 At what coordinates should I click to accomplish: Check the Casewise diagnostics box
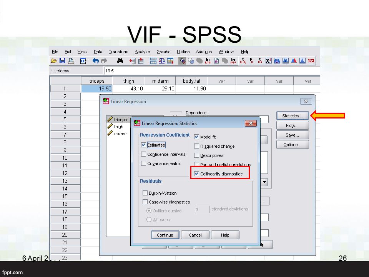145,202
